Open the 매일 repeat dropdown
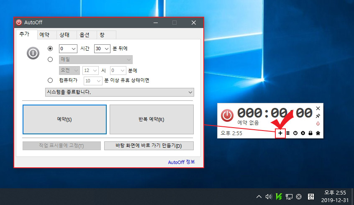 point(96,59)
